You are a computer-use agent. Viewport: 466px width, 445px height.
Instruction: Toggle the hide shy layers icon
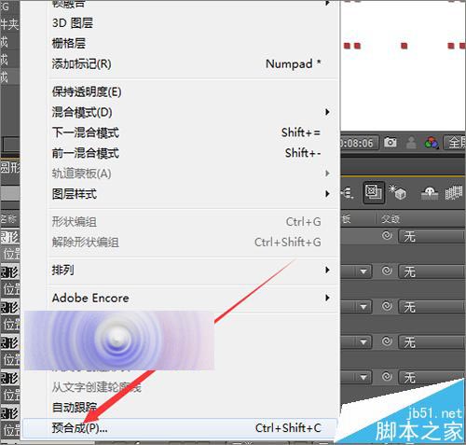(x=430, y=193)
